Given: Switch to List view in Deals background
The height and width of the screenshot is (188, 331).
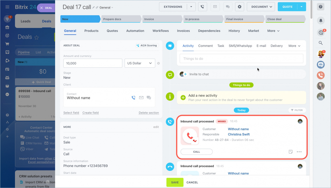Looking at the screenshot, I should tap(38, 52).
